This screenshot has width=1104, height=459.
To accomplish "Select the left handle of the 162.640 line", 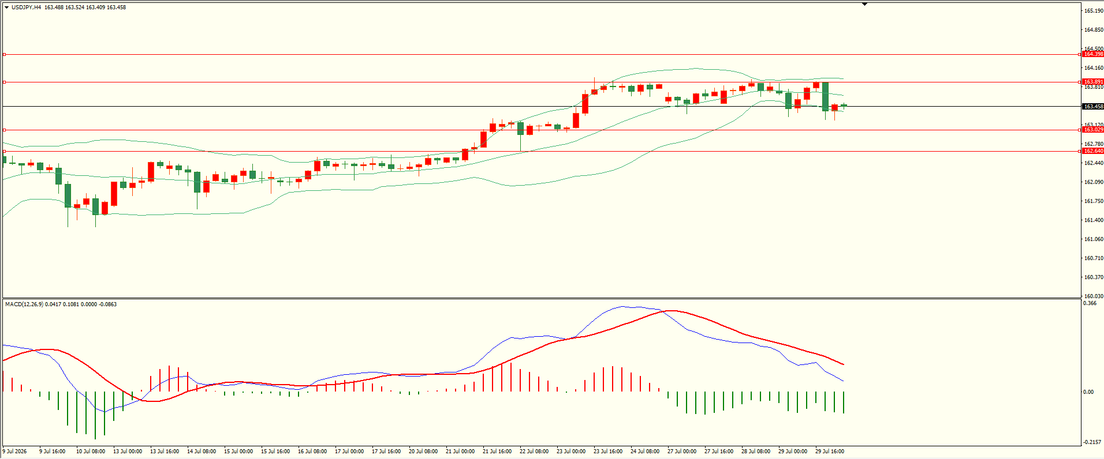I will [x=4, y=151].
